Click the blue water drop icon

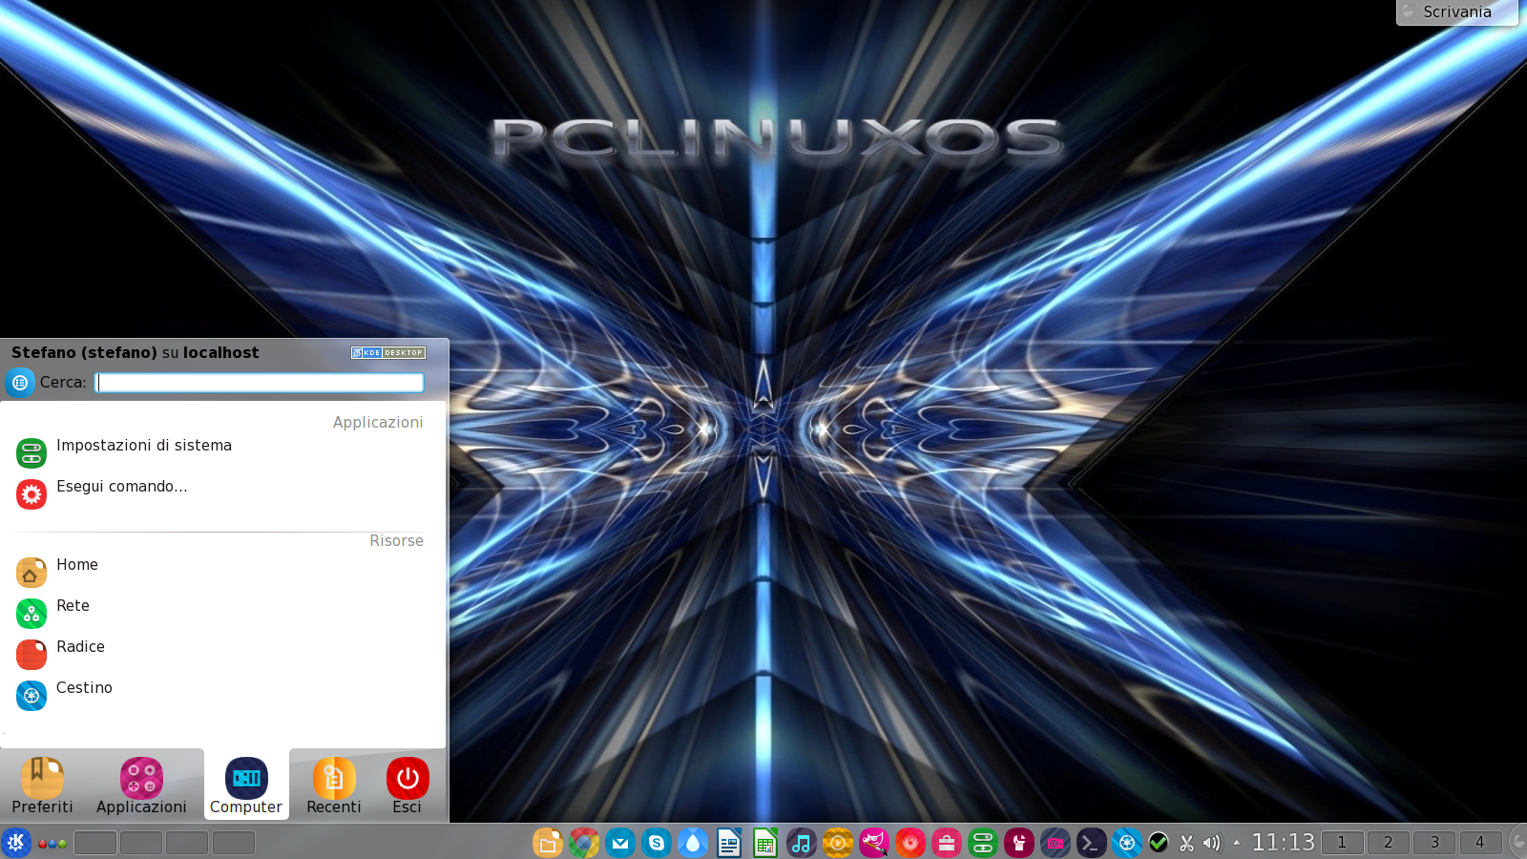(x=692, y=843)
